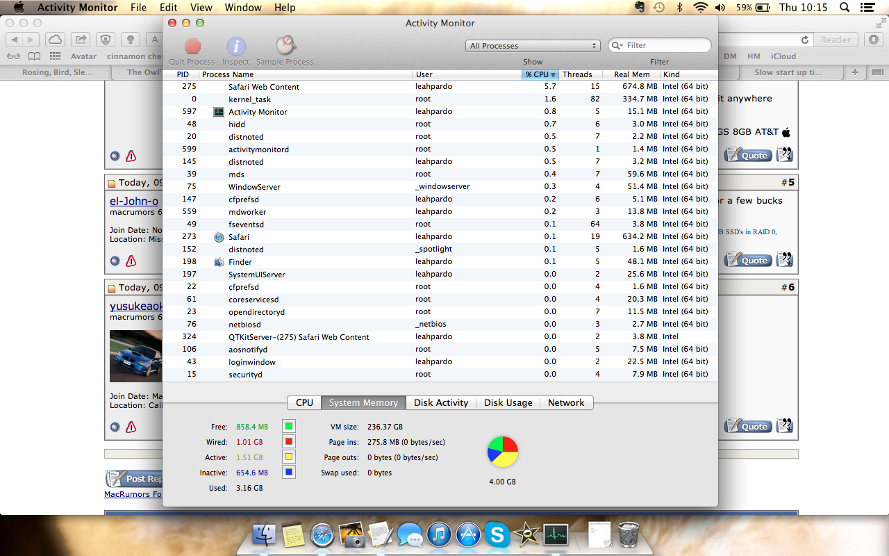
Task: Open the All Processes dropdown
Action: point(533,46)
